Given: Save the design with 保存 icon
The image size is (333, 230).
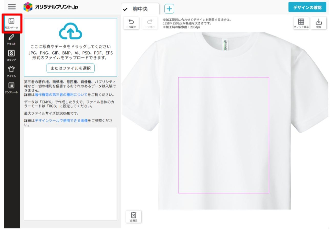Looking at the screenshot, I should coord(319,23).
